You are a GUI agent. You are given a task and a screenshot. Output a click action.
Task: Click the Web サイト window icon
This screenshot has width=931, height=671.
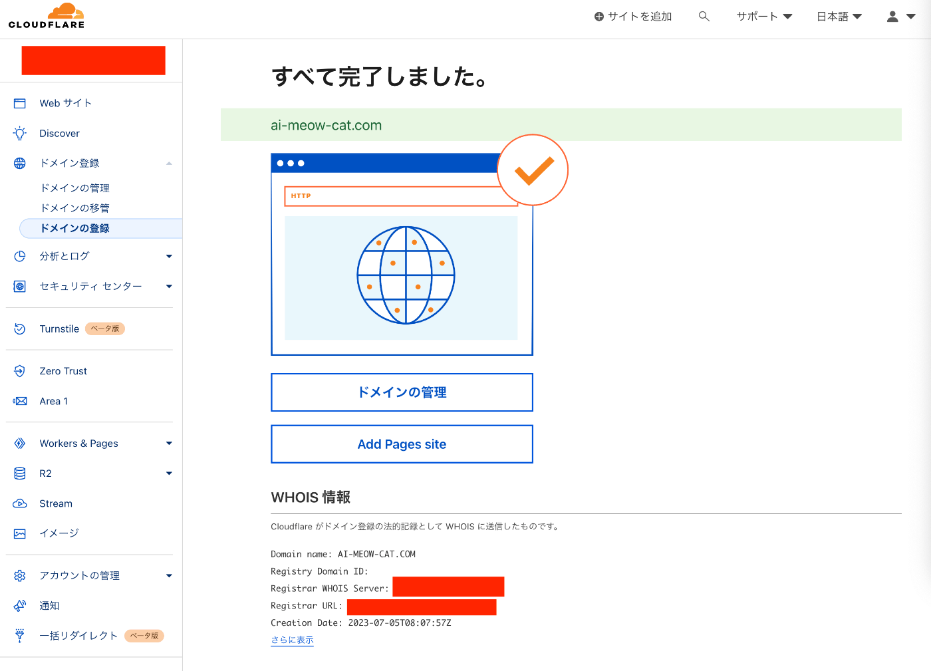pyautogui.click(x=20, y=103)
